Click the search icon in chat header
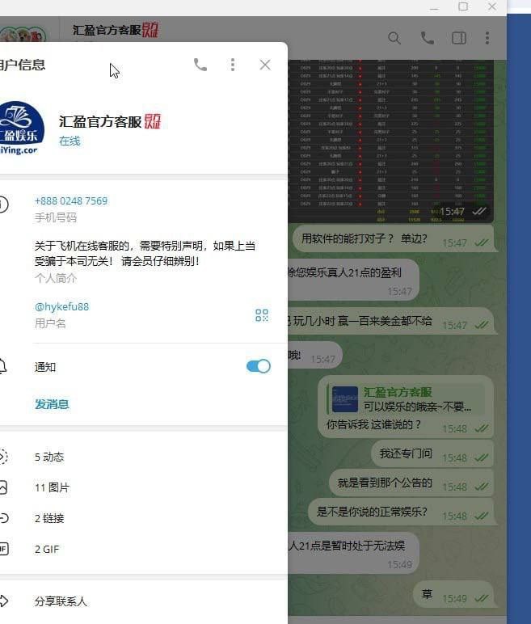Screen dimensions: 531x624 click(394, 38)
